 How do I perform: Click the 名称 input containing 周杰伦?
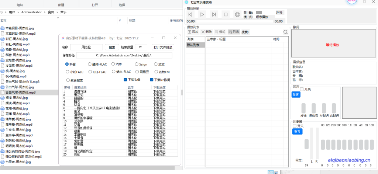(86, 47)
